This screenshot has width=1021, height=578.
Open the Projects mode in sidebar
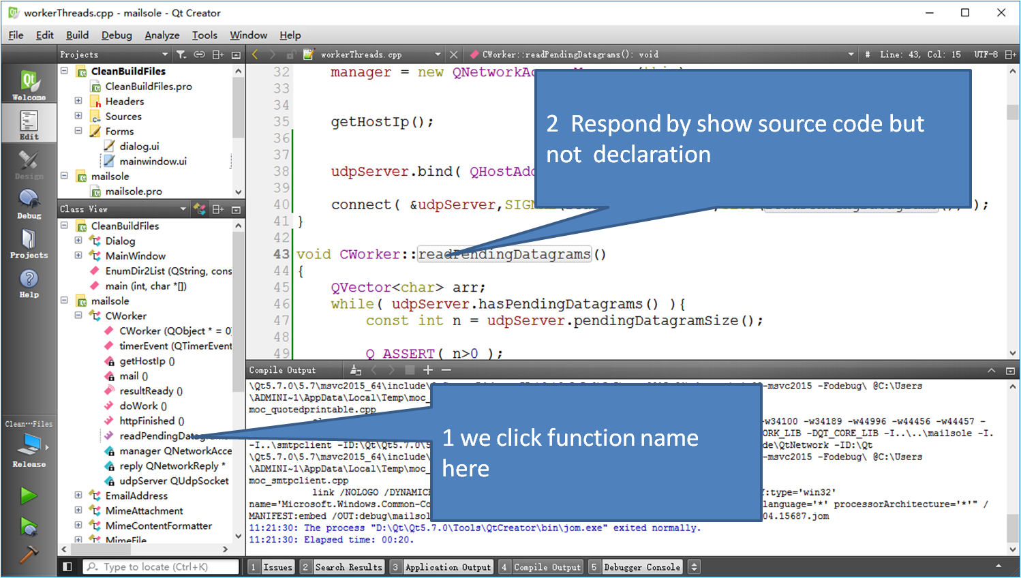pos(29,243)
